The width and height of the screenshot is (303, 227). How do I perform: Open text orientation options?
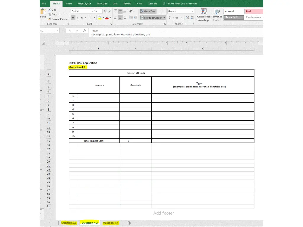click(132, 12)
